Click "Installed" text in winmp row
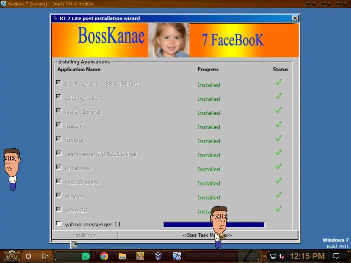Image resolution: width=351 pixels, height=263 pixels. (x=209, y=198)
